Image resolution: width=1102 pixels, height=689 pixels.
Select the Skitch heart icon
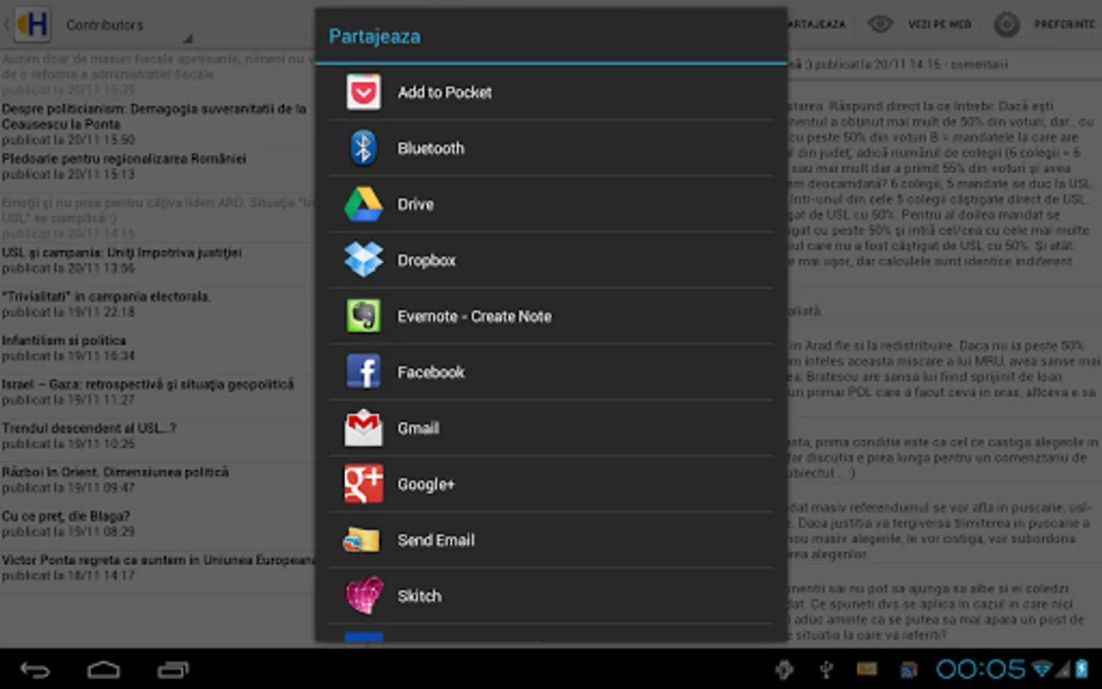click(x=364, y=596)
